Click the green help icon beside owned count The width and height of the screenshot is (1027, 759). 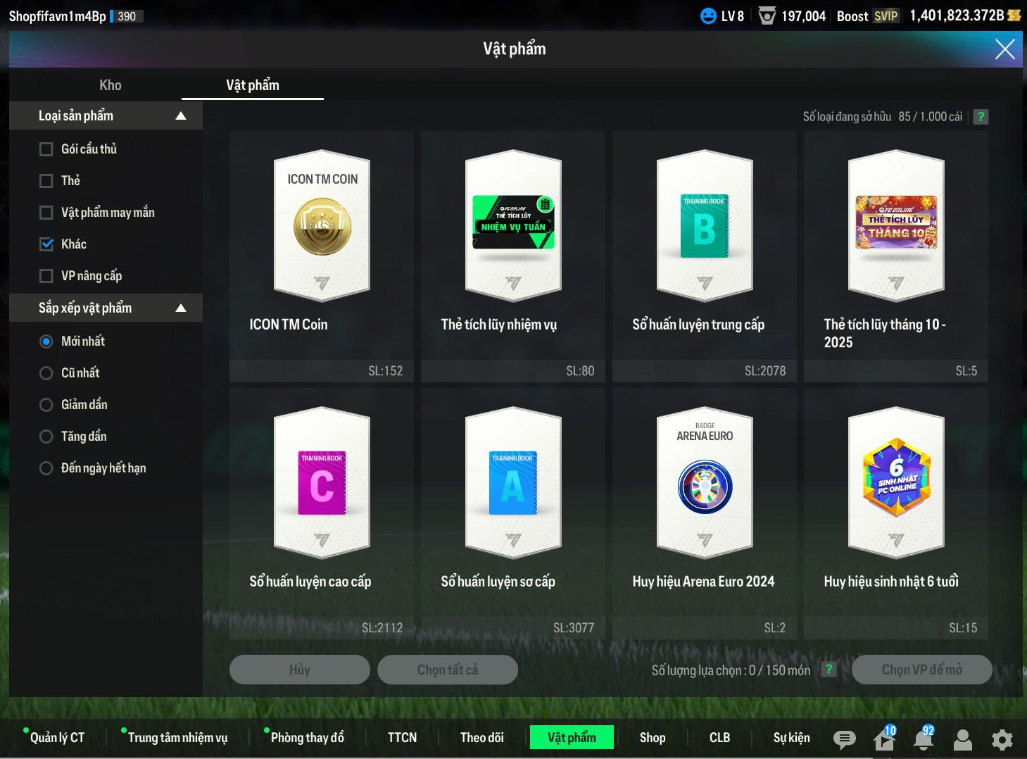tap(981, 117)
